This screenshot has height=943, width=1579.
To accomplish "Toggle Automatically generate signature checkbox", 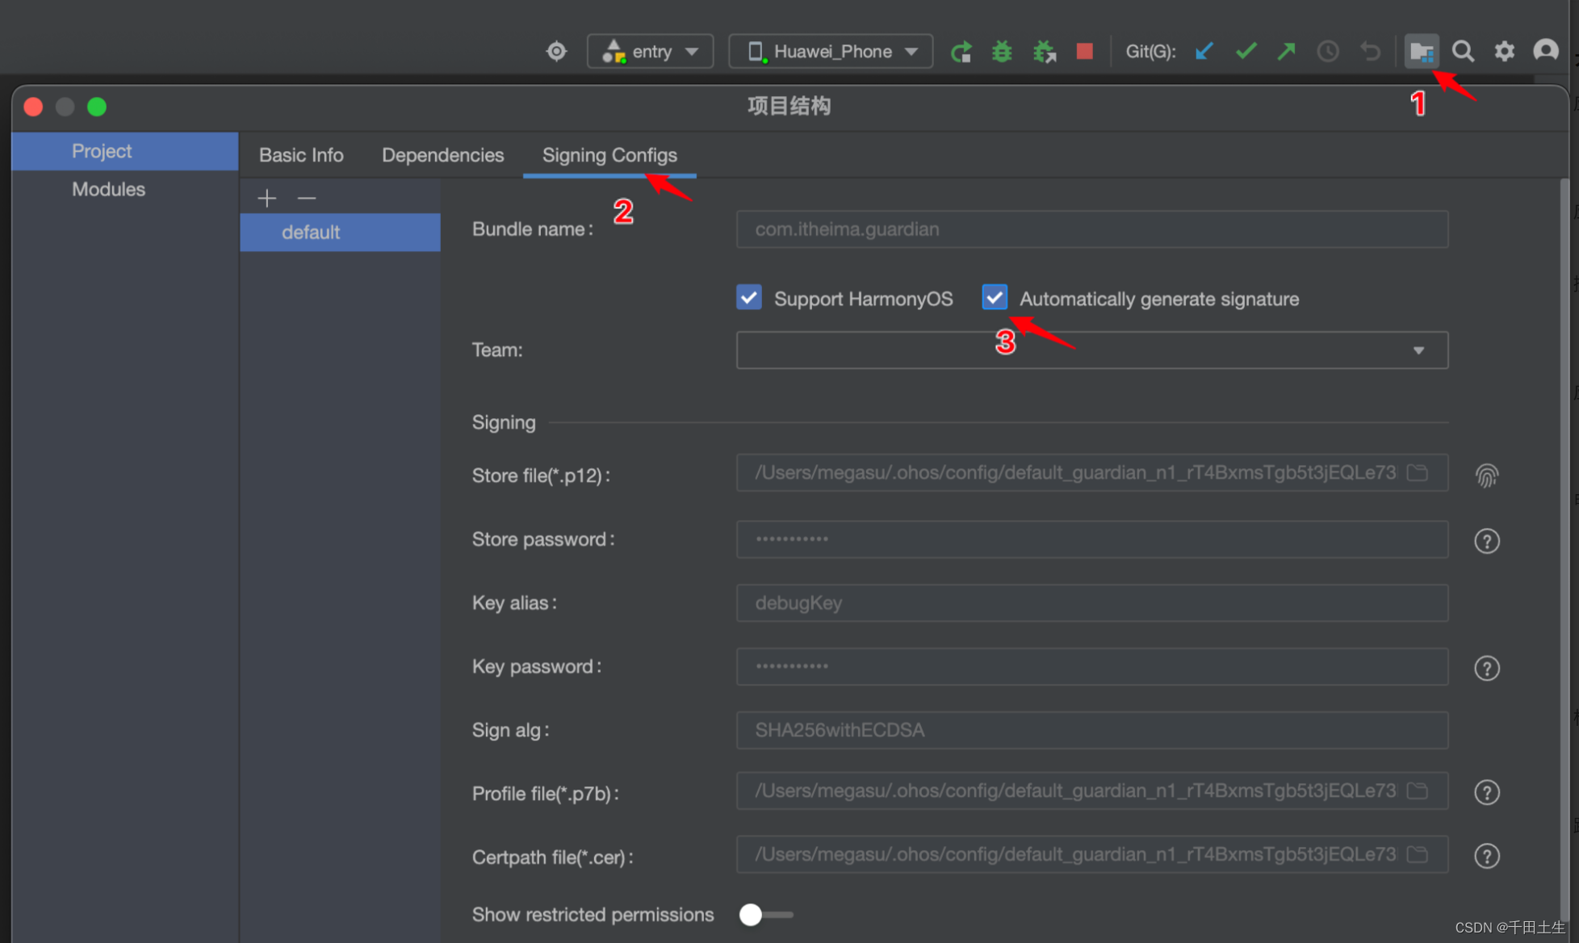I will pyautogui.click(x=995, y=298).
